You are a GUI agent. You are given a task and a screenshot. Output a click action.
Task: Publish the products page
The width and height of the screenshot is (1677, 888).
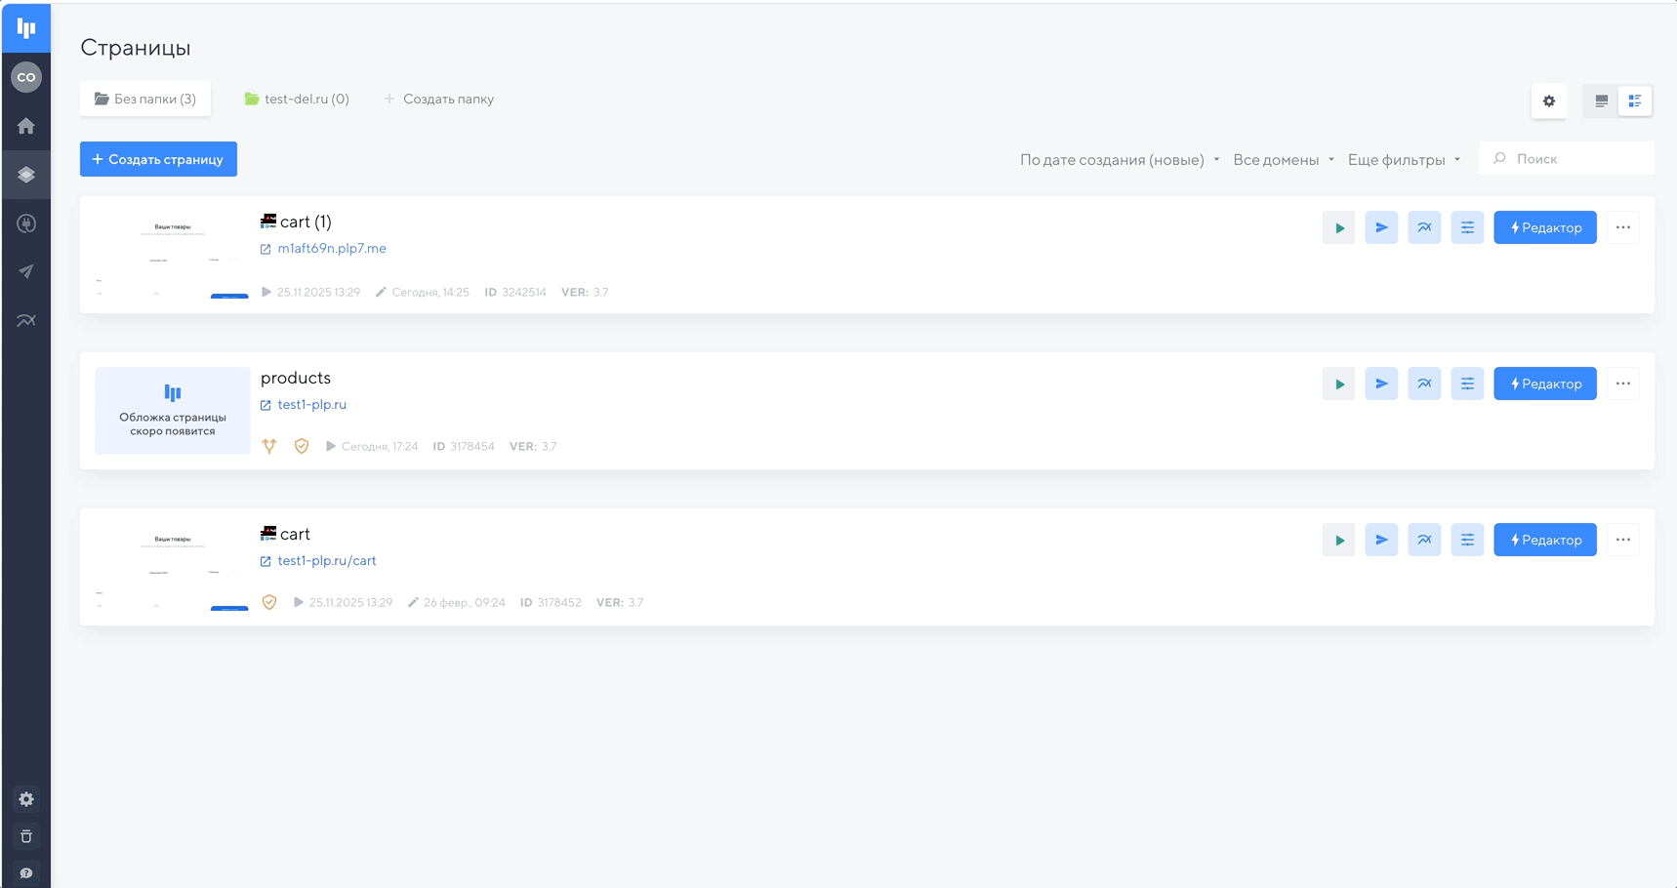pos(1381,383)
